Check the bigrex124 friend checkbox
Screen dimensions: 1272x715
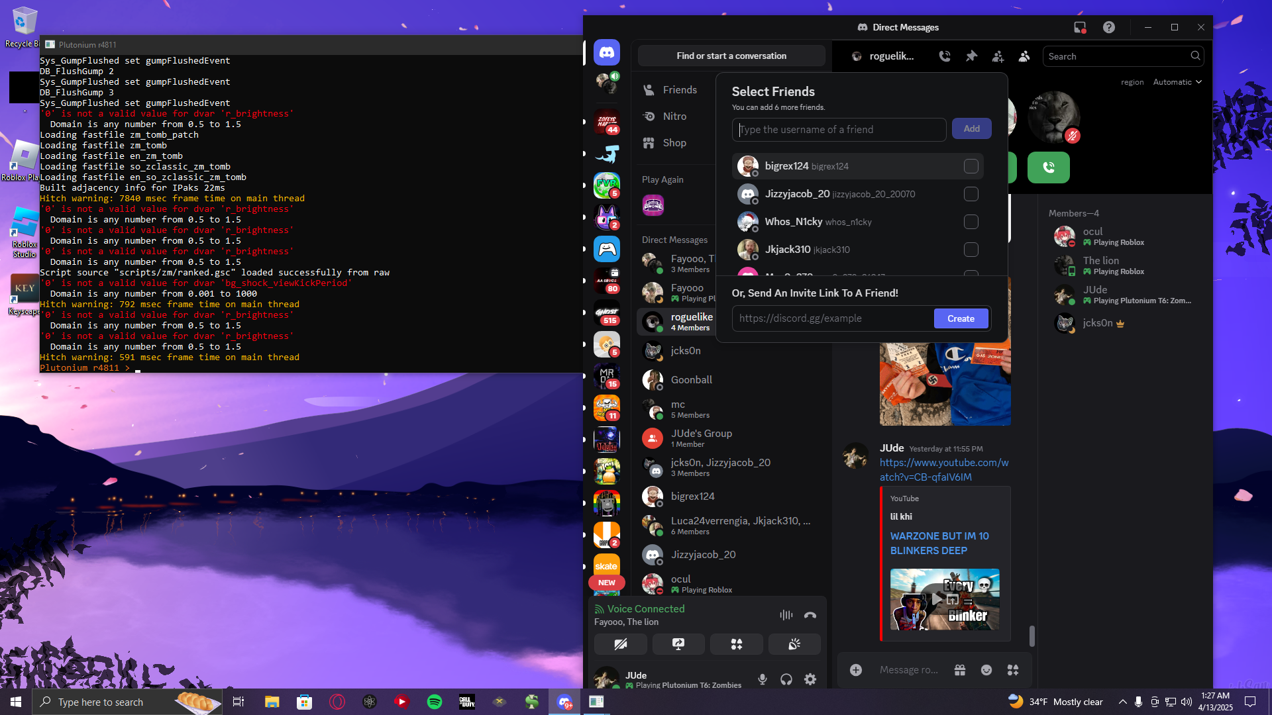pyautogui.click(x=971, y=166)
